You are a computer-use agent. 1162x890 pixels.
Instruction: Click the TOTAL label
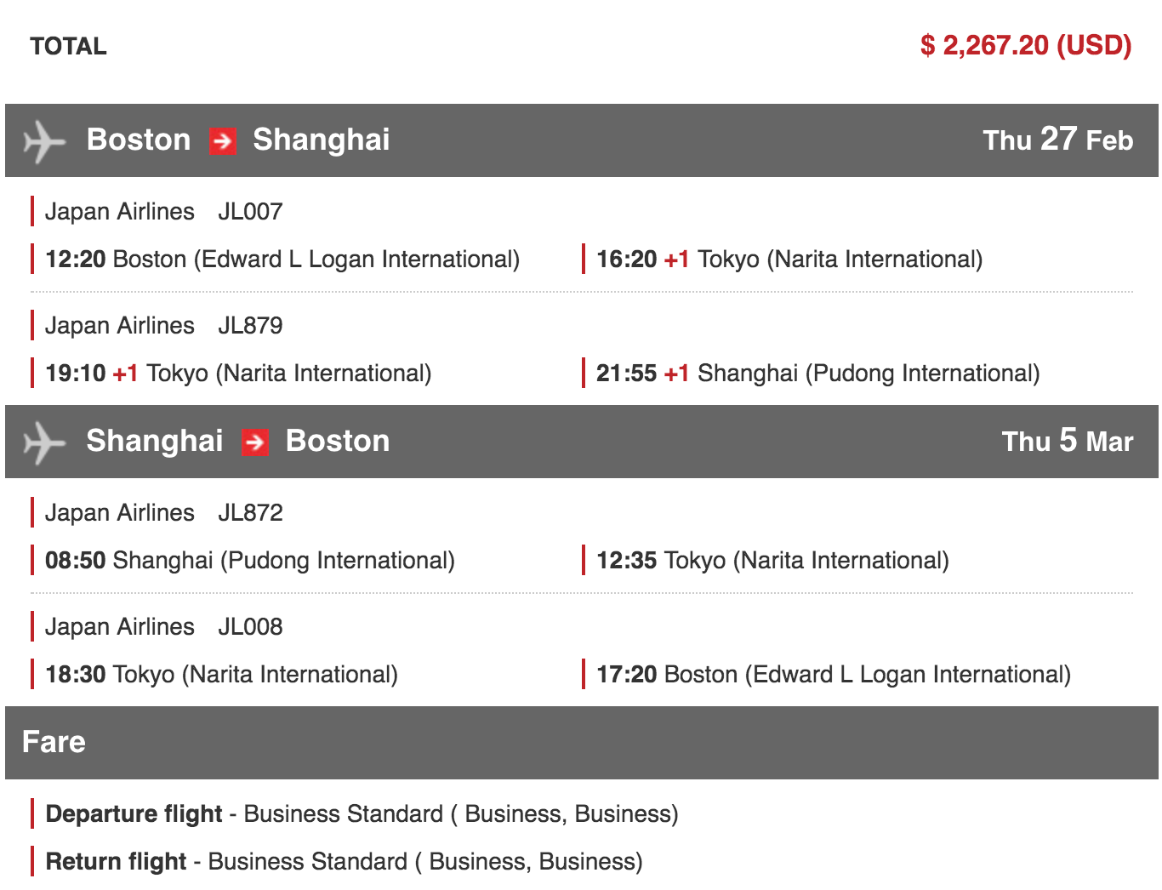tap(68, 46)
